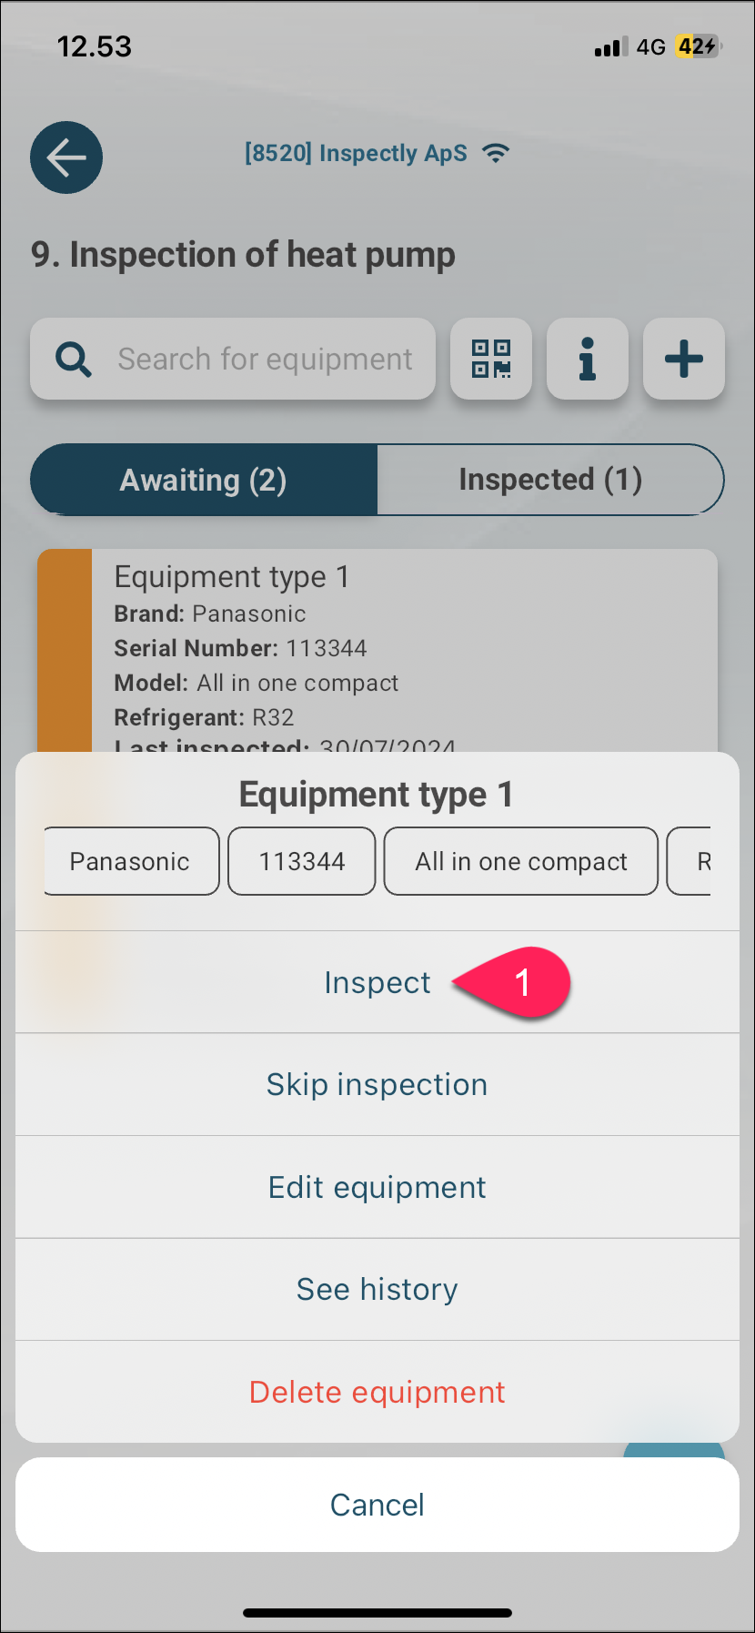Switch to the Inspected (1) tab
This screenshot has height=1633, width=755.
click(551, 480)
